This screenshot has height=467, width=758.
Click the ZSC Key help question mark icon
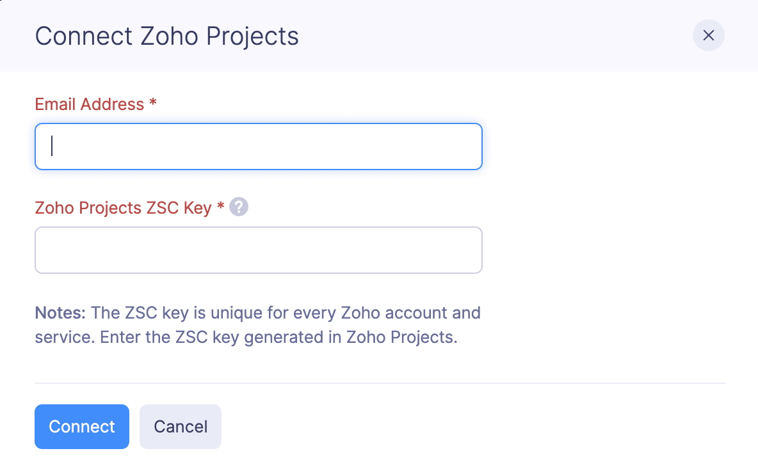coord(239,207)
